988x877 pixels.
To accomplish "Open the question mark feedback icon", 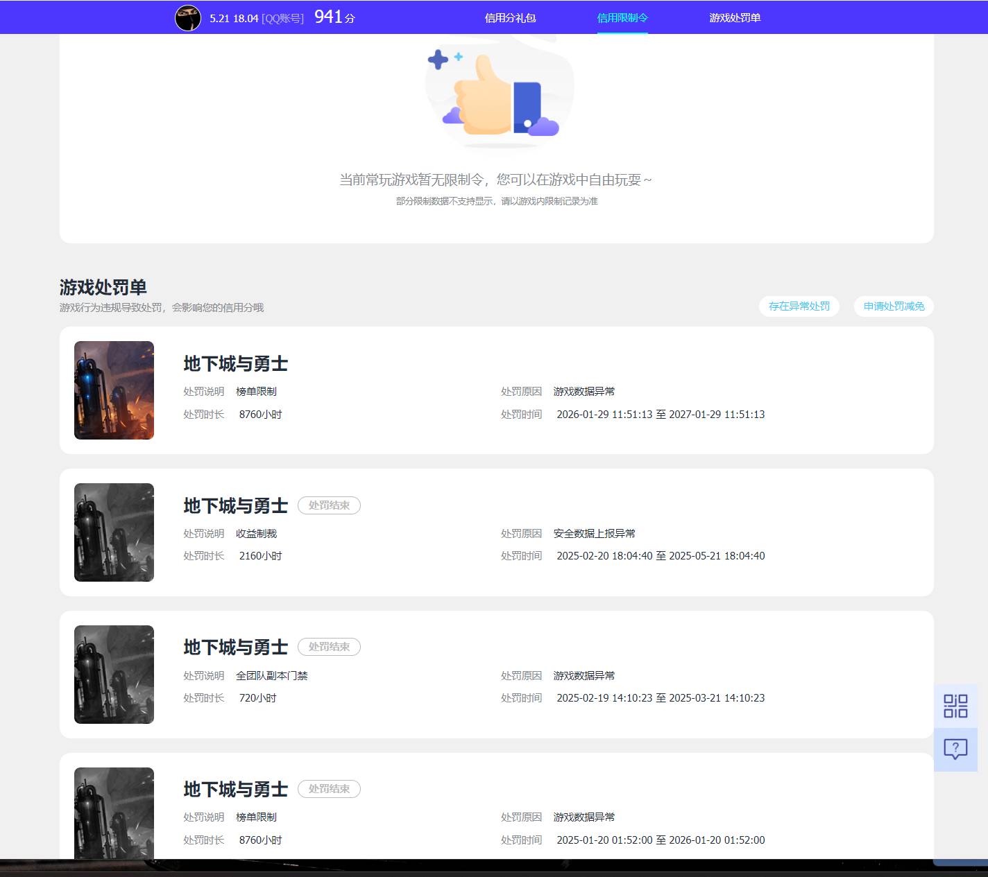I will (956, 749).
